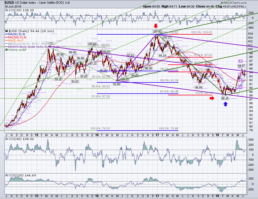The image size is (258, 199).
Task: Click the 99.19 price label
Action: point(162,56)
